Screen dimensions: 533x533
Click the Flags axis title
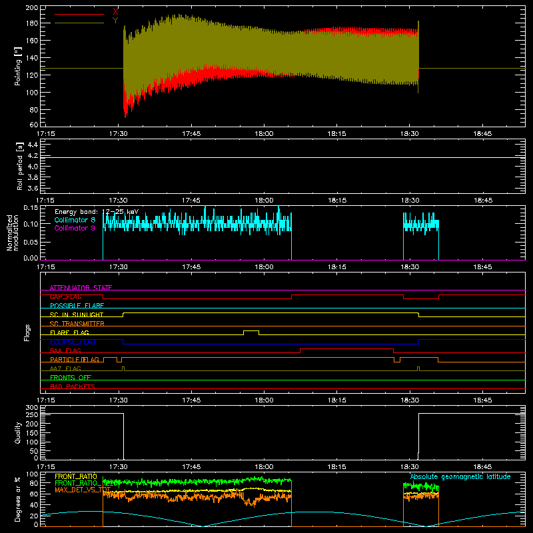point(27,332)
